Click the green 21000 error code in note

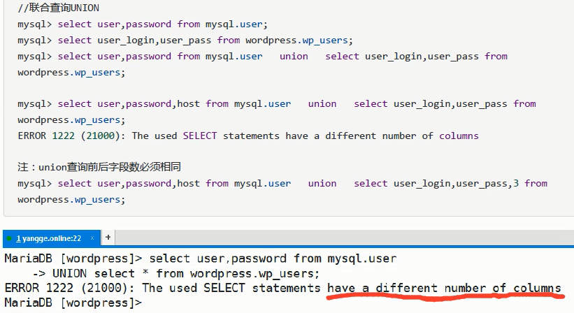tap(101, 136)
